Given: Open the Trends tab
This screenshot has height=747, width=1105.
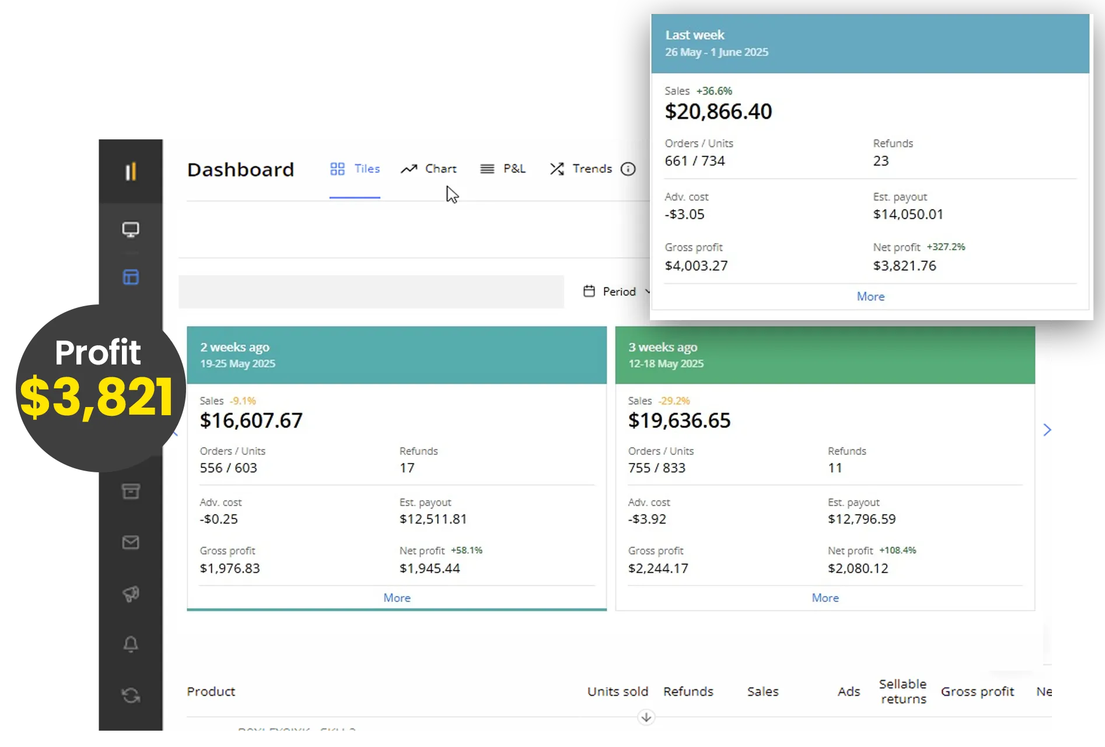Looking at the screenshot, I should point(581,169).
